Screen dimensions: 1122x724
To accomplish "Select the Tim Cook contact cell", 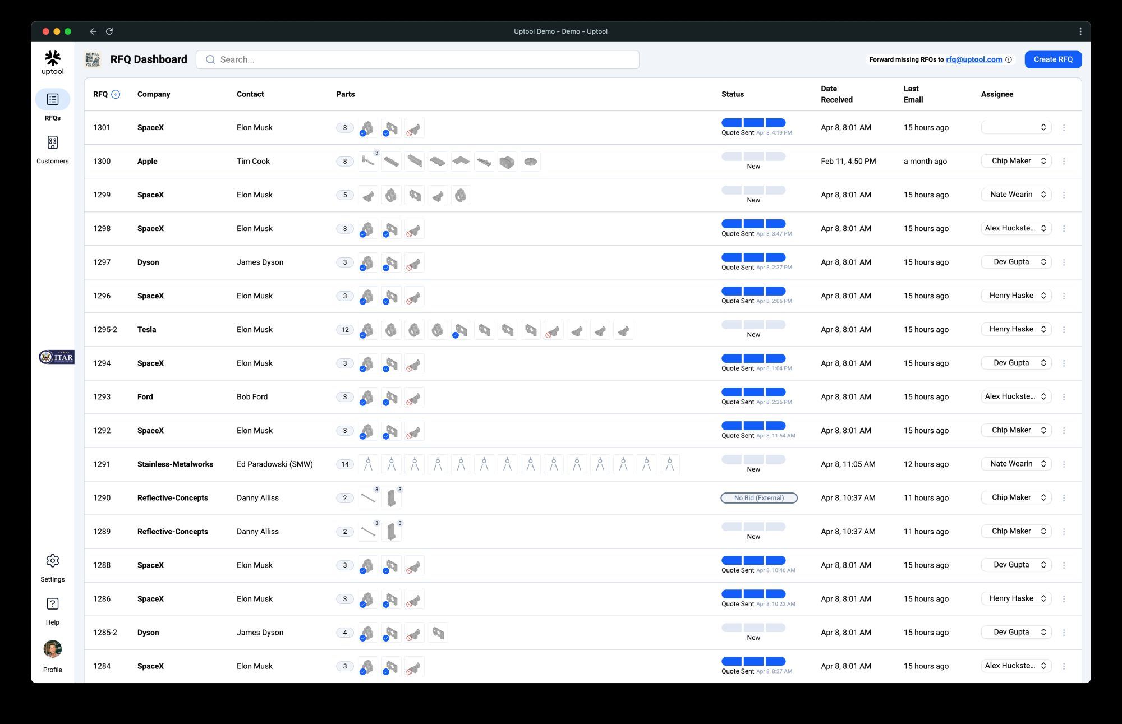I will (x=253, y=162).
